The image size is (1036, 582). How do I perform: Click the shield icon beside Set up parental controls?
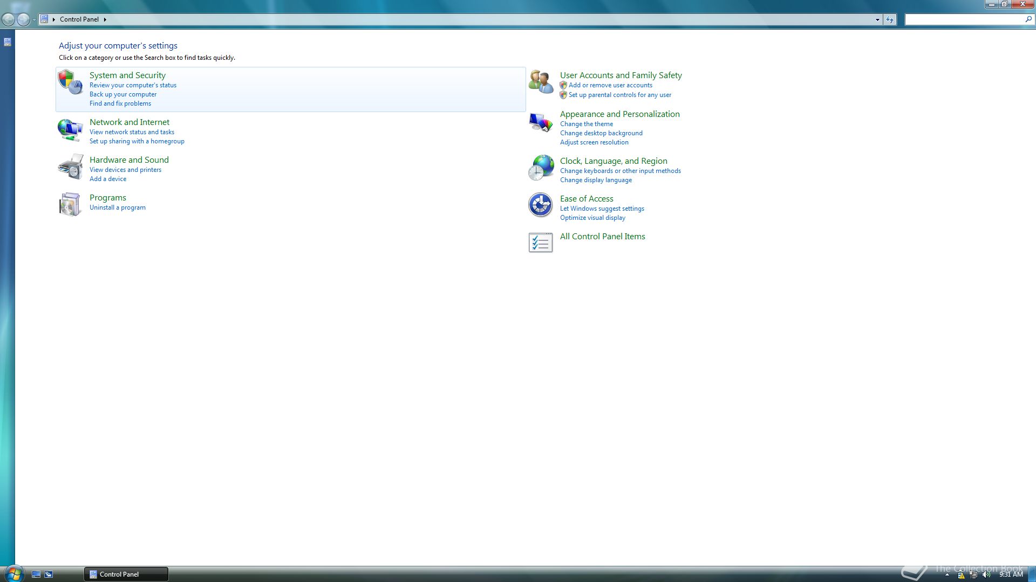(563, 95)
